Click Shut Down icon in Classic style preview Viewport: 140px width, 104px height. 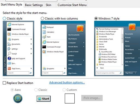[9, 68]
